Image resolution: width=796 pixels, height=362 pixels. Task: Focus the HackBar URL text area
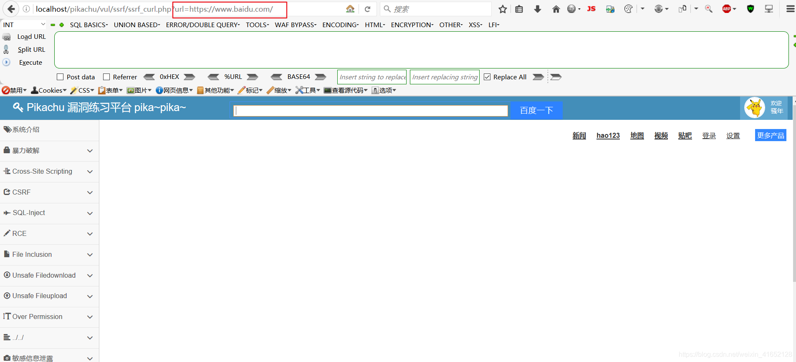point(421,50)
